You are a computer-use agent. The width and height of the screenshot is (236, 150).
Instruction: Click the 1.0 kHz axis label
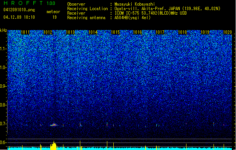[3, 68]
